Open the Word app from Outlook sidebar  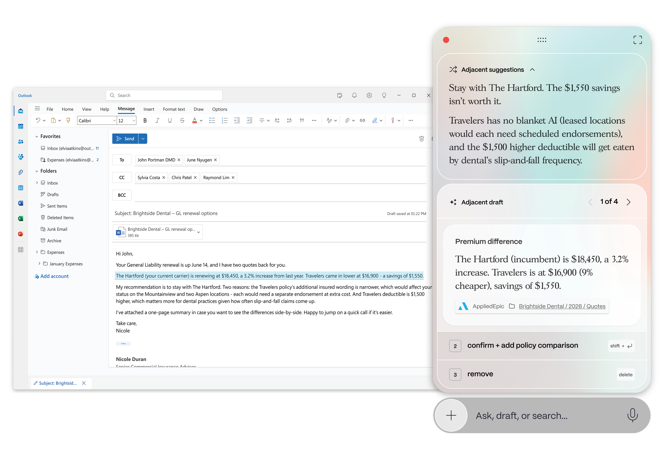pyautogui.click(x=21, y=203)
